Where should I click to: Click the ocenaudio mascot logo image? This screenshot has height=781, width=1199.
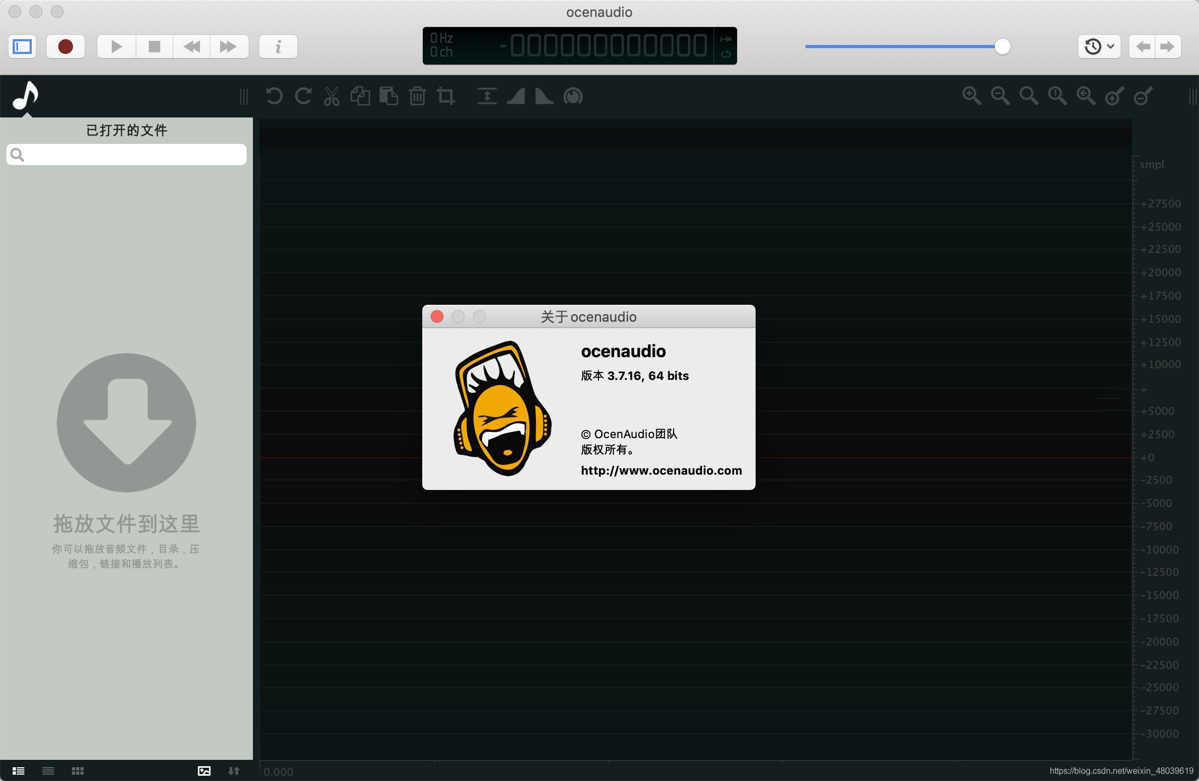pyautogui.click(x=503, y=408)
